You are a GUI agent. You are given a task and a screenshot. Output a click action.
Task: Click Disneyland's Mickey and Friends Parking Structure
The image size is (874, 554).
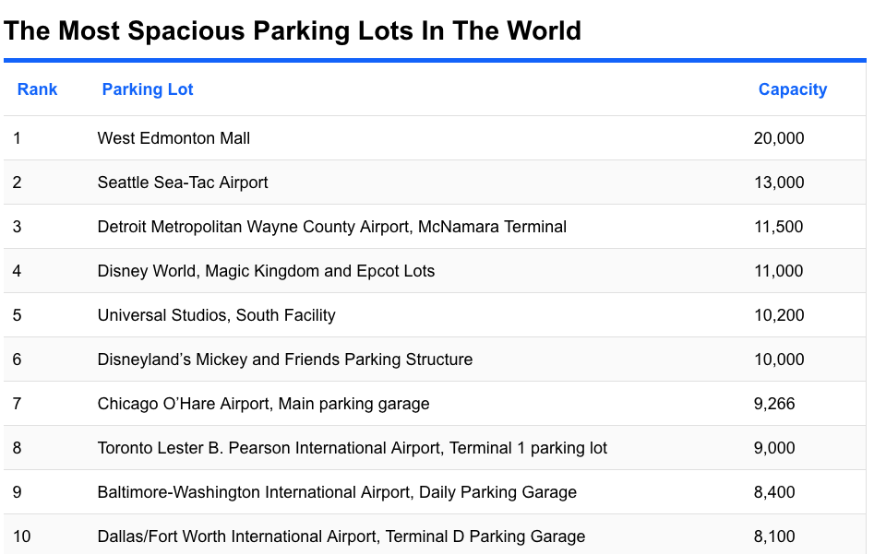pyautogui.click(x=284, y=360)
